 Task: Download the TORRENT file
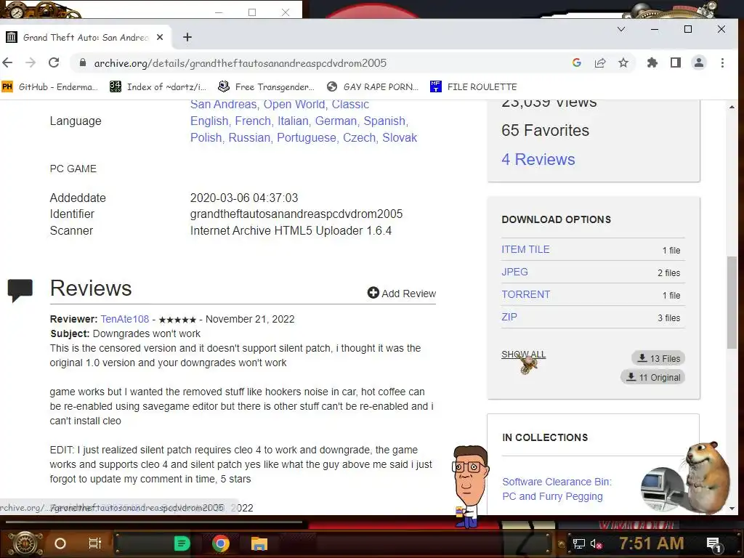526,295
